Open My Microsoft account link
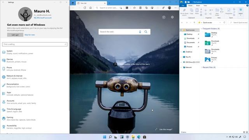 pyautogui.click(x=42, y=18)
